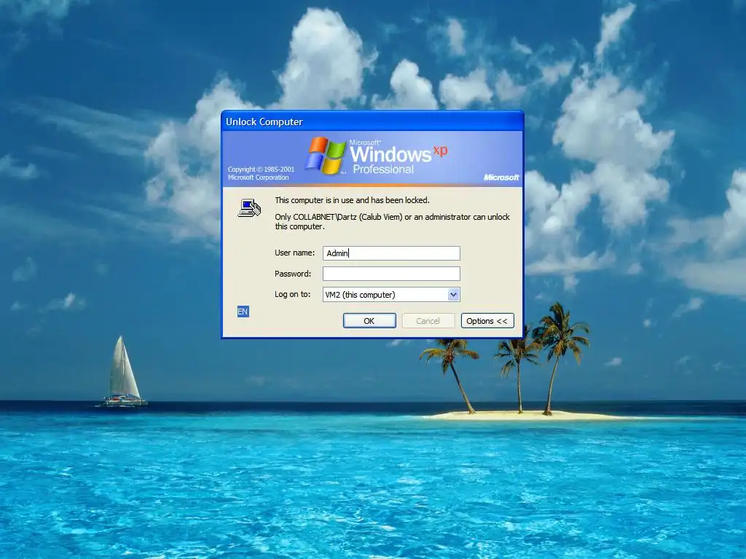Click the 'User name:' label
The height and width of the screenshot is (559, 746).
tap(294, 253)
